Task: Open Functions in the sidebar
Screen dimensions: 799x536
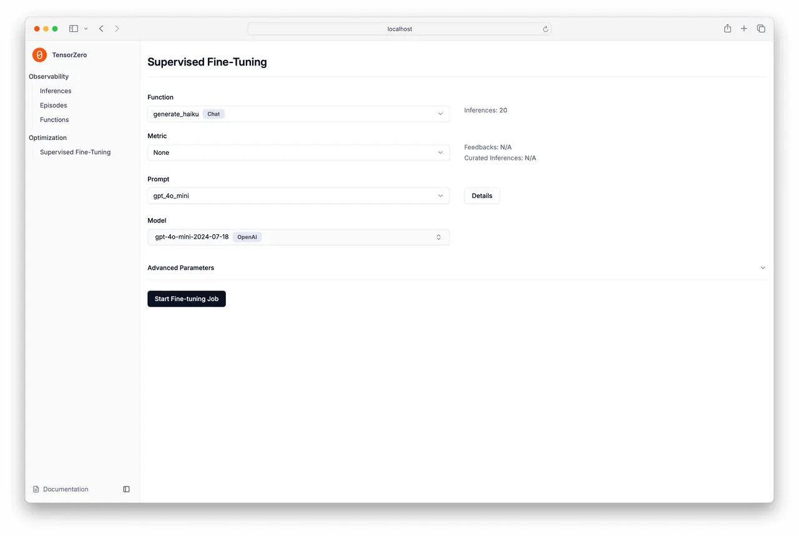Action: pyautogui.click(x=54, y=120)
